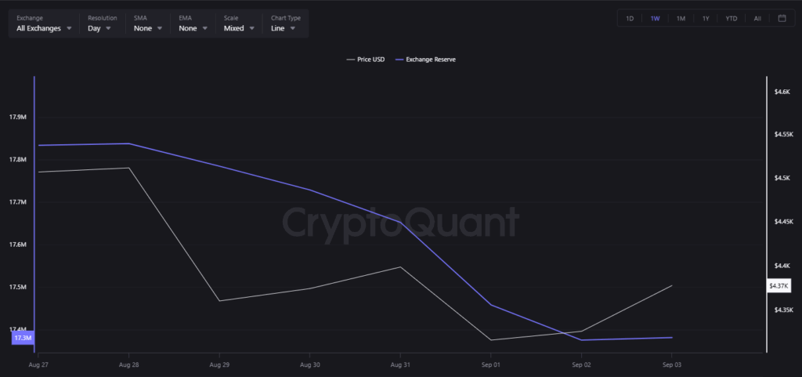Click the CryptoQuant watermark logo
Screen dimensions: 802x377
pos(400,223)
